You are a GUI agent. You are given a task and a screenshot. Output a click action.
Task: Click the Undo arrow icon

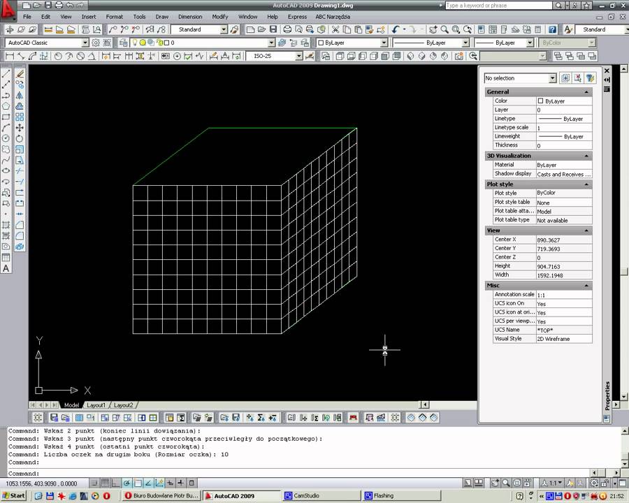click(396, 29)
